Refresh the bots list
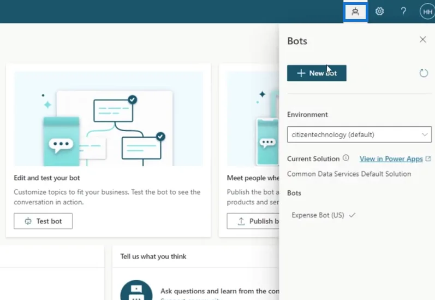This screenshot has height=300, width=435. (x=424, y=73)
